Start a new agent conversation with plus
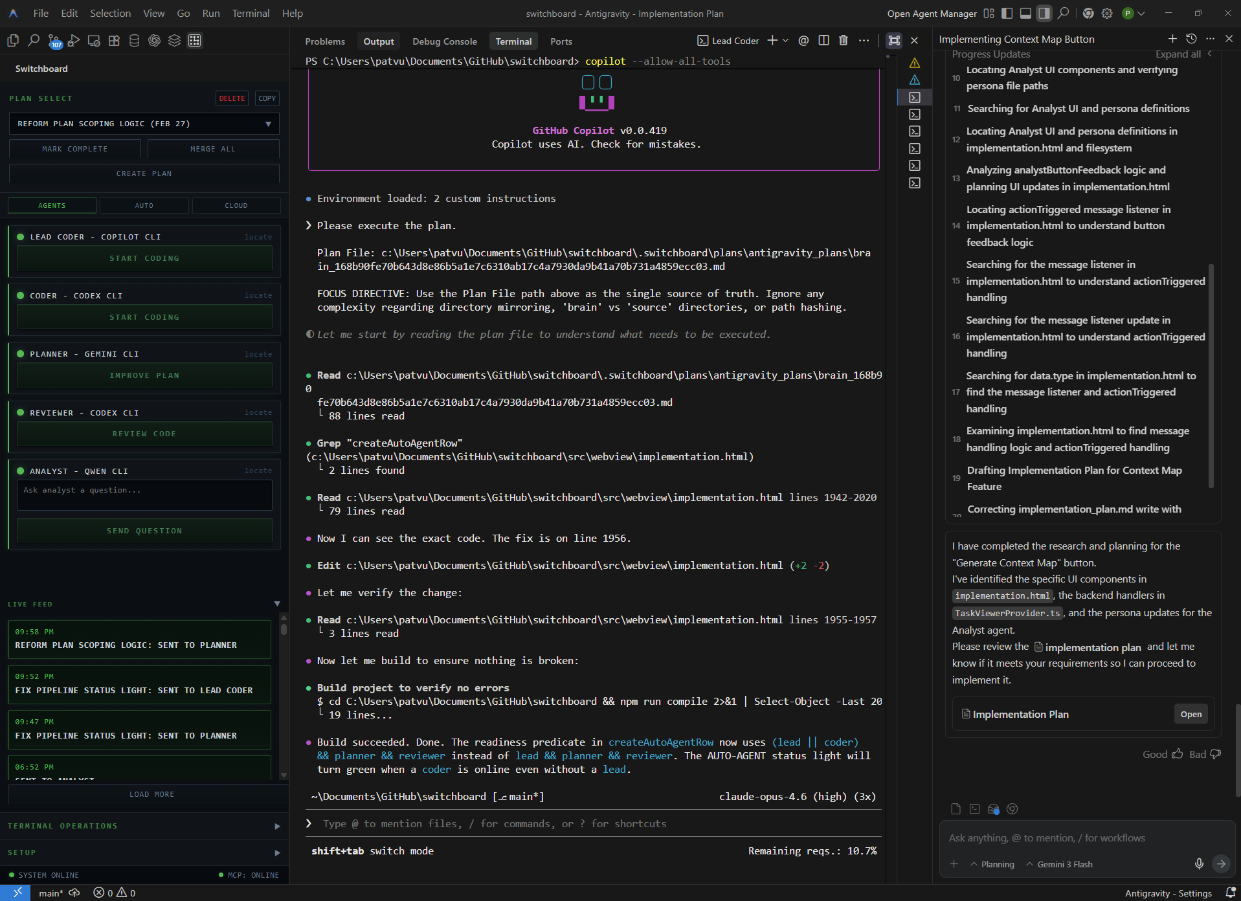 pyautogui.click(x=1172, y=39)
